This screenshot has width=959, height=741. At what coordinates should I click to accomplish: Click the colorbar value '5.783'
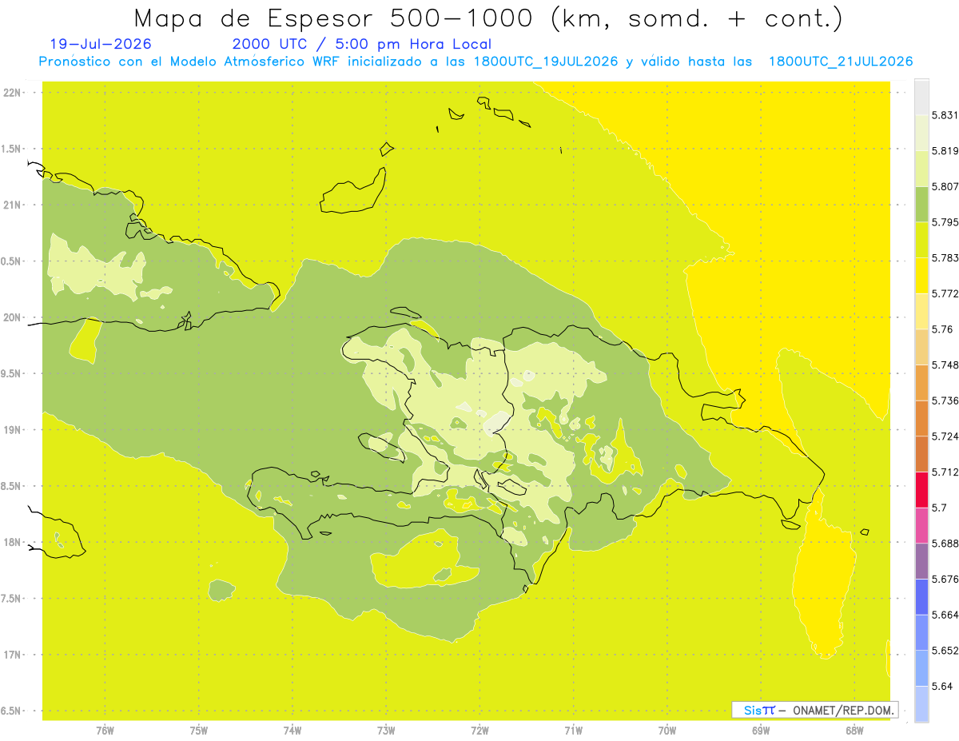coord(943,257)
